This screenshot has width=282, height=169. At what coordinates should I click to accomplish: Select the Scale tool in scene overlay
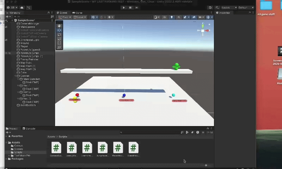(x=59, y=39)
